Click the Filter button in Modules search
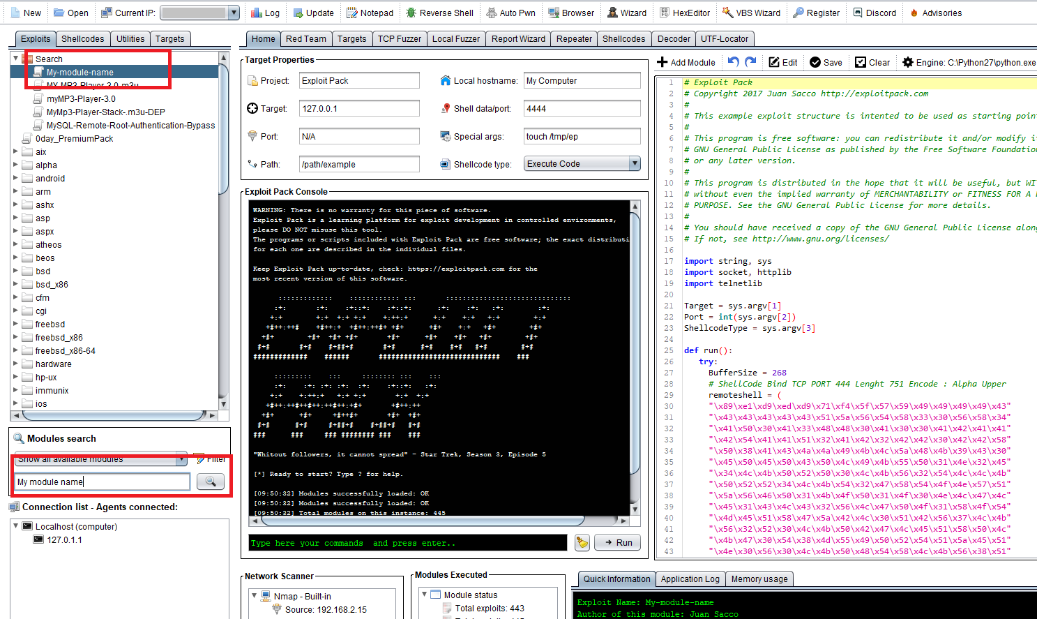Image resolution: width=1037 pixels, height=619 pixels. [210, 458]
